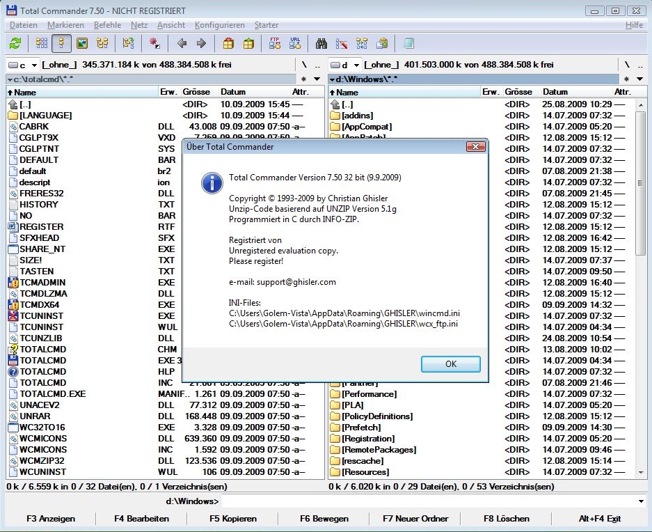Toggle the full details view button
652x532 pixels.
pyautogui.click(x=61, y=43)
